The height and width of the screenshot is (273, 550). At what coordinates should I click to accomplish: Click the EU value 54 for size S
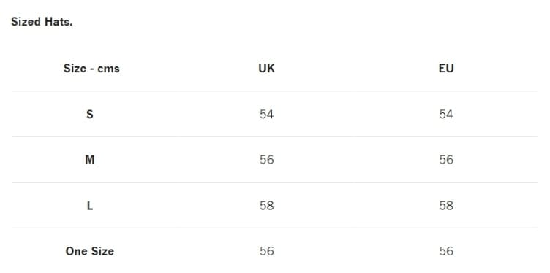(x=446, y=114)
